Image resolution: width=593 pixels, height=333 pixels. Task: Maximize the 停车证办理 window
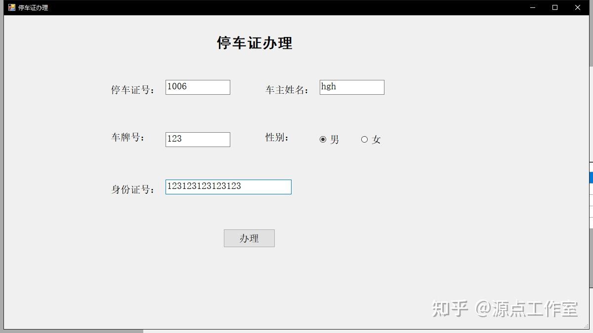555,7
